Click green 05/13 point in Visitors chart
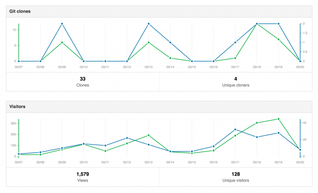The image size is (318, 193). click(149, 135)
